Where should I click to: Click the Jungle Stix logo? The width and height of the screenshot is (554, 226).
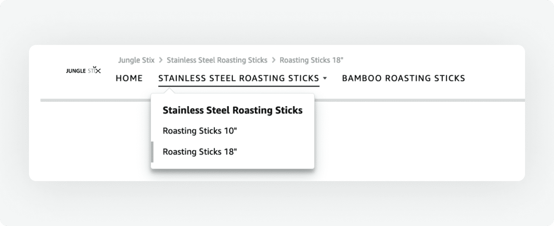coord(83,70)
